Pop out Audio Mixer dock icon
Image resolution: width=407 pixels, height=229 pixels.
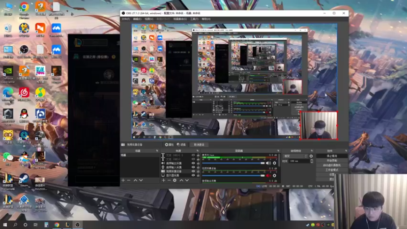coord(278,151)
